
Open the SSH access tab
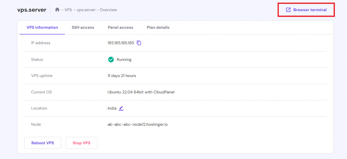tap(83, 27)
